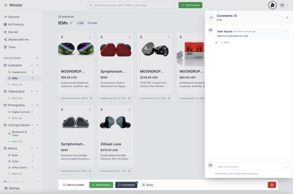Open more options on Salar Sayyad's comment
The image size is (293, 194).
coord(286,31)
